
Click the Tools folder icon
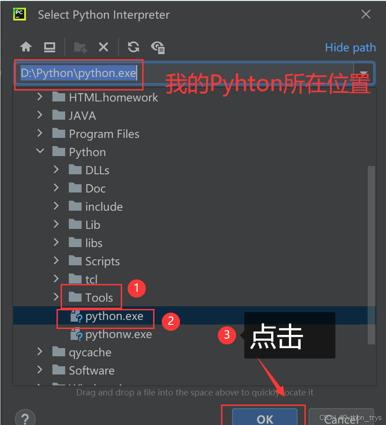75,297
